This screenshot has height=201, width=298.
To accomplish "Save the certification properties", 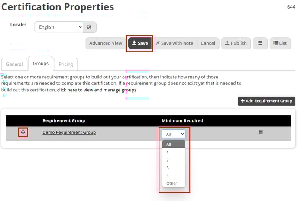I will (x=140, y=43).
